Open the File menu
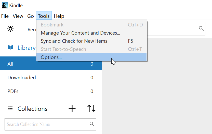The height and width of the screenshot is (134, 212). 5,16
